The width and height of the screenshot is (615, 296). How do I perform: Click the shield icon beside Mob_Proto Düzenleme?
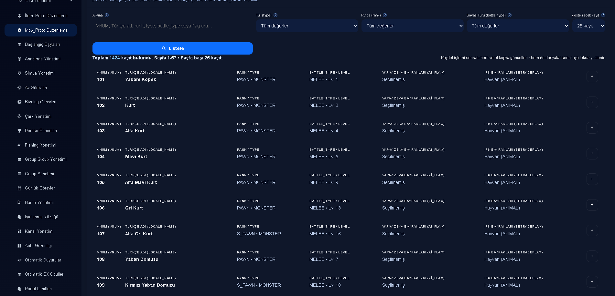(19, 30)
